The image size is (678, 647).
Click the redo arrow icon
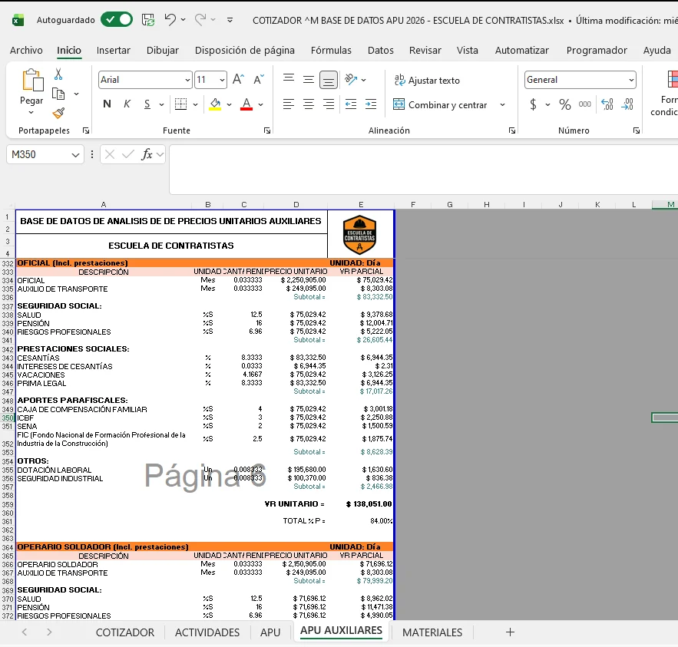200,20
